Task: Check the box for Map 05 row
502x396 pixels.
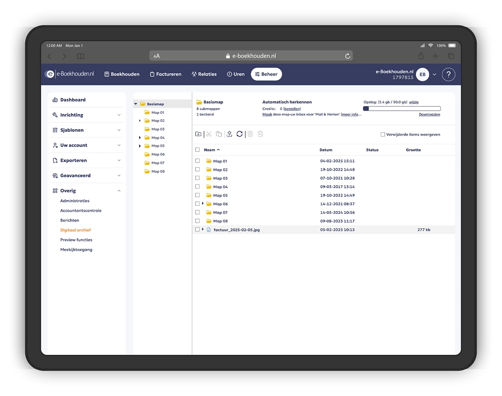Action: click(198, 195)
